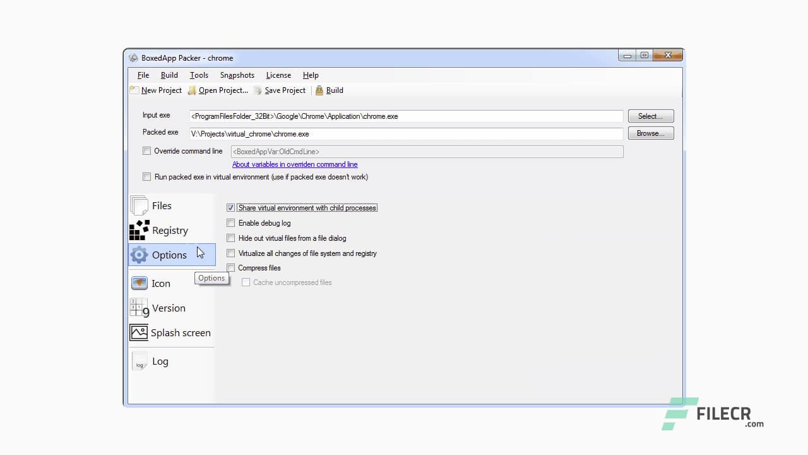Switch to the Files section
This screenshot has height=455, width=808.
tap(162, 205)
